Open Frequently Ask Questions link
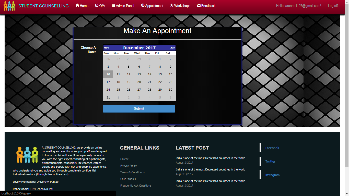The height and width of the screenshot is (196, 349). point(136,186)
